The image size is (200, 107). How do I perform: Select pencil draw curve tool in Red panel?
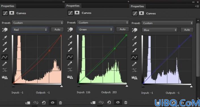coord(5,64)
